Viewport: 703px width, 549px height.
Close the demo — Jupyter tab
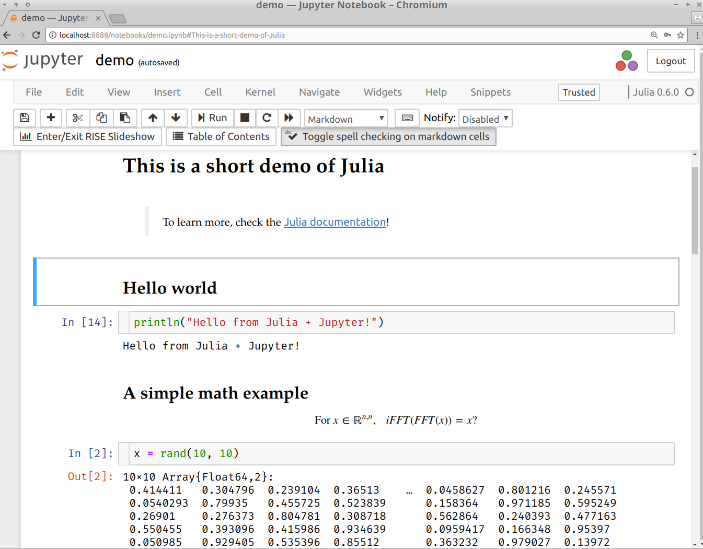98,18
